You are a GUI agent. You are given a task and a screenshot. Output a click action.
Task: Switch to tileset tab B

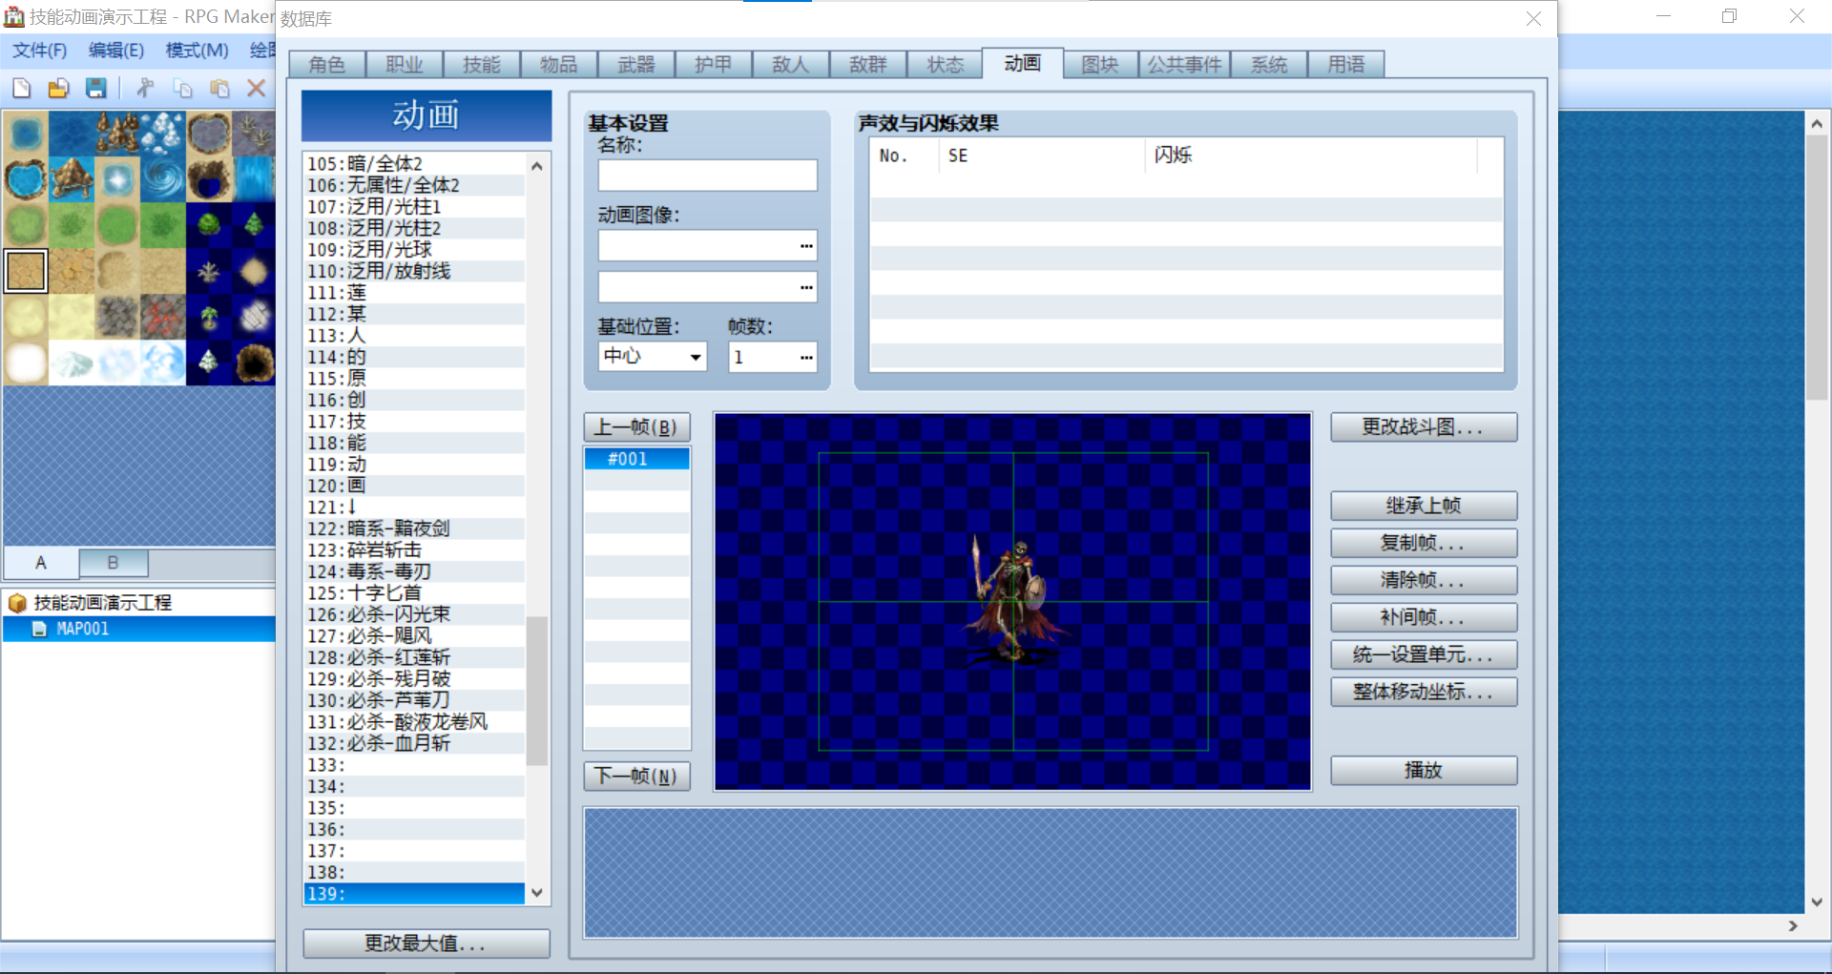click(x=113, y=563)
